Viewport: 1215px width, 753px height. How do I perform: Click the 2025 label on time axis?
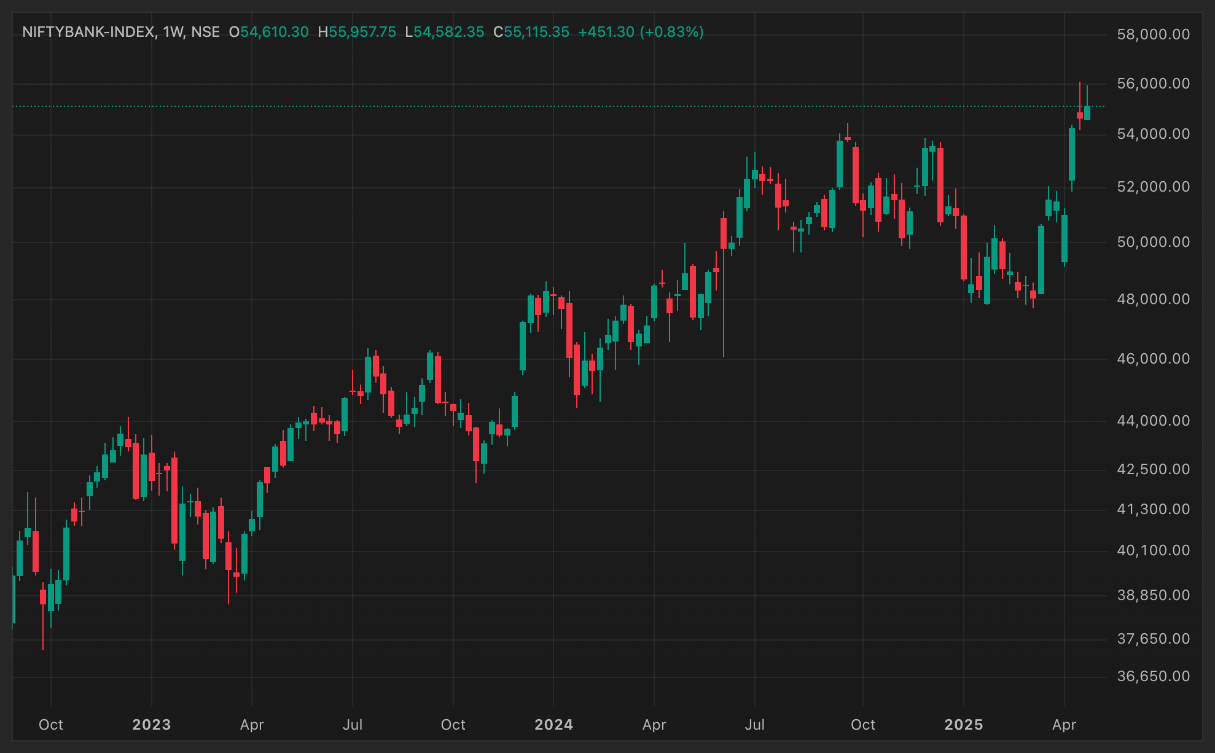(964, 725)
